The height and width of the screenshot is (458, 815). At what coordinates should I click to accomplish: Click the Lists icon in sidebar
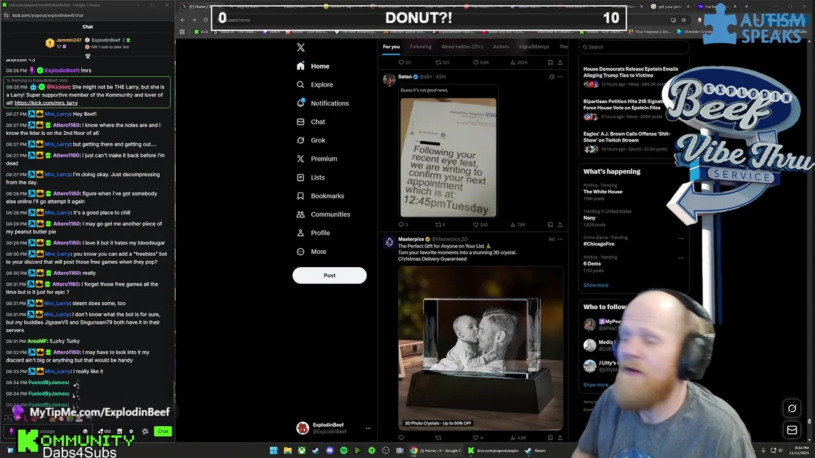(301, 177)
